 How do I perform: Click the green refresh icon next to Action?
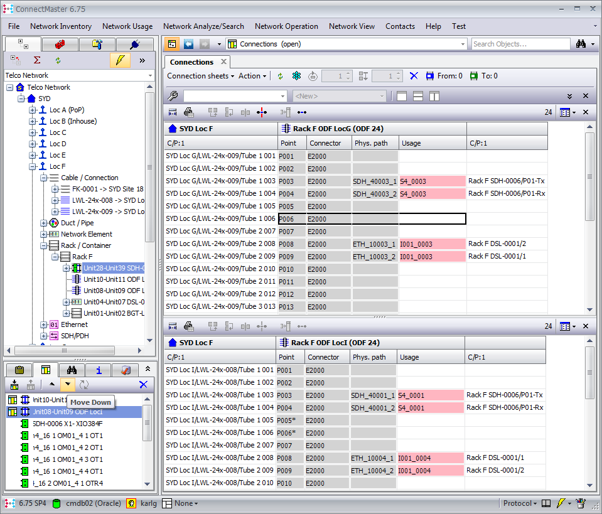click(x=280, y=76)
